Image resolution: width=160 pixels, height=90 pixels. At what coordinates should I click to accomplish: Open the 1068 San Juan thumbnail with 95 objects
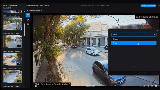[13, 59]
